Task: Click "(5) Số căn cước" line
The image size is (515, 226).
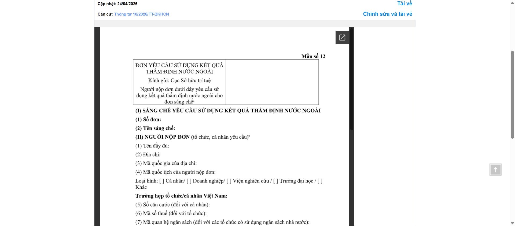Action: (172, 205)
